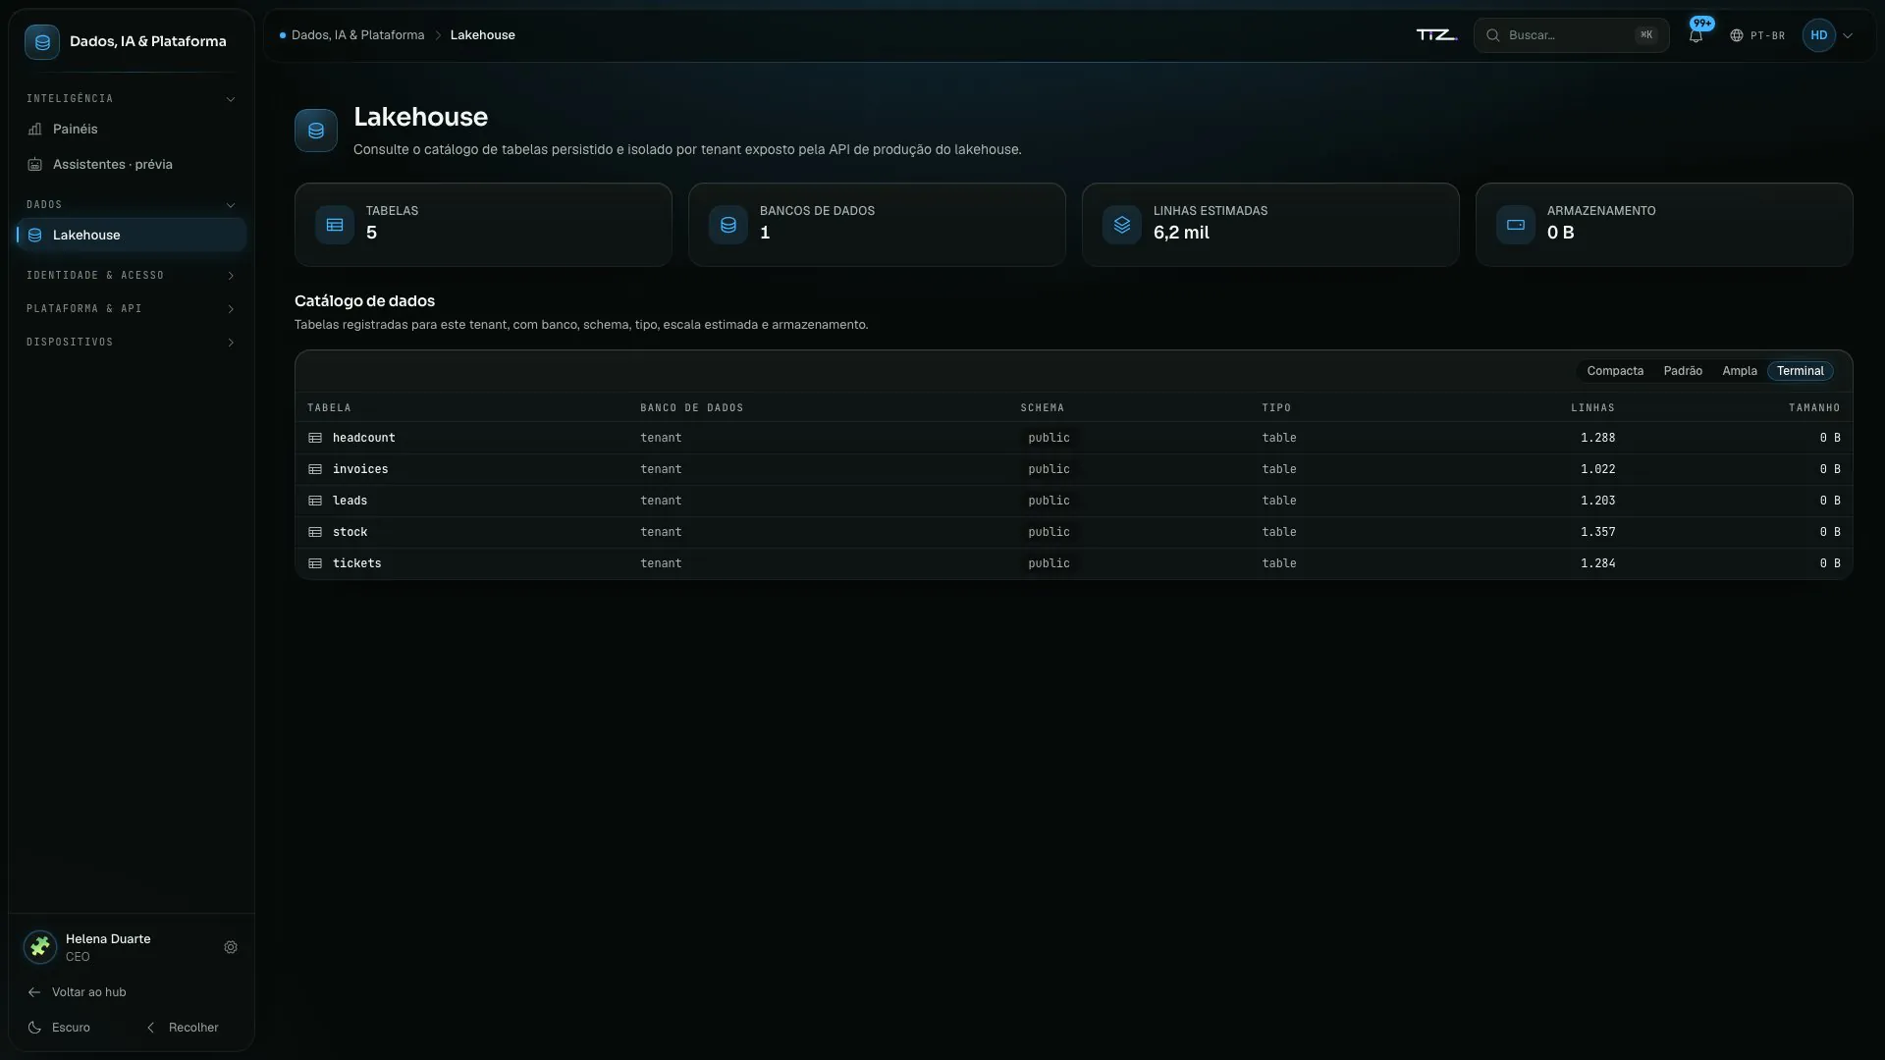Click the Bancos de Dados database icon
1885x1060 pixels.
(x=728, y=225)
